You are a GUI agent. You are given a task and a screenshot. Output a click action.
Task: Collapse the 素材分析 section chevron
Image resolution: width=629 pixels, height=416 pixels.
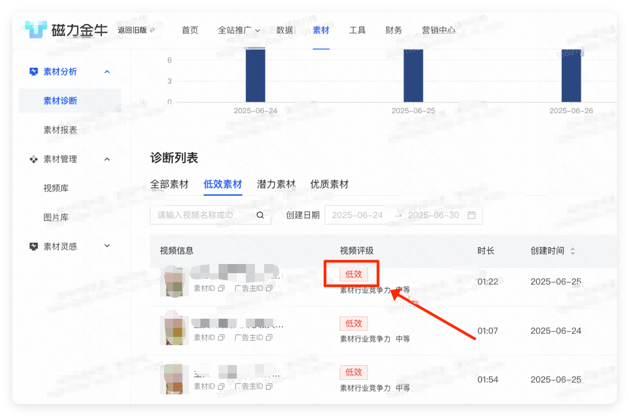(x=107, y=71)
